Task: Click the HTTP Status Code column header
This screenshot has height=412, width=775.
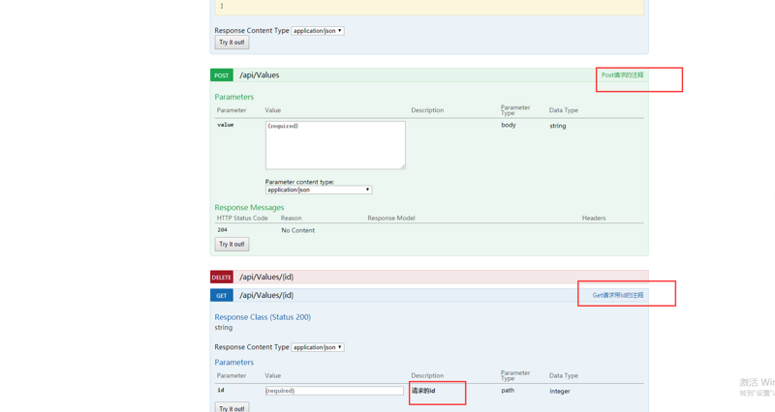Action: (x=242, y=218)
